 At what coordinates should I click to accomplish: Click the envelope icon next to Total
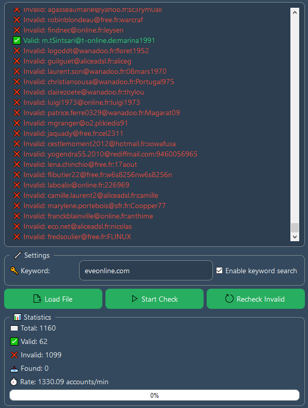click(14, 328)
